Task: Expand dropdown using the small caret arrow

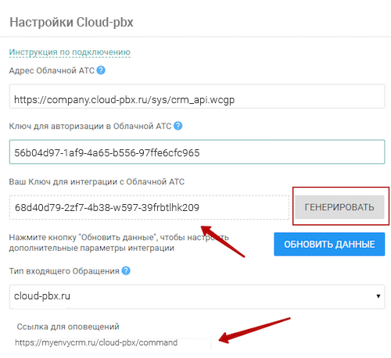Action: [378, 296]
